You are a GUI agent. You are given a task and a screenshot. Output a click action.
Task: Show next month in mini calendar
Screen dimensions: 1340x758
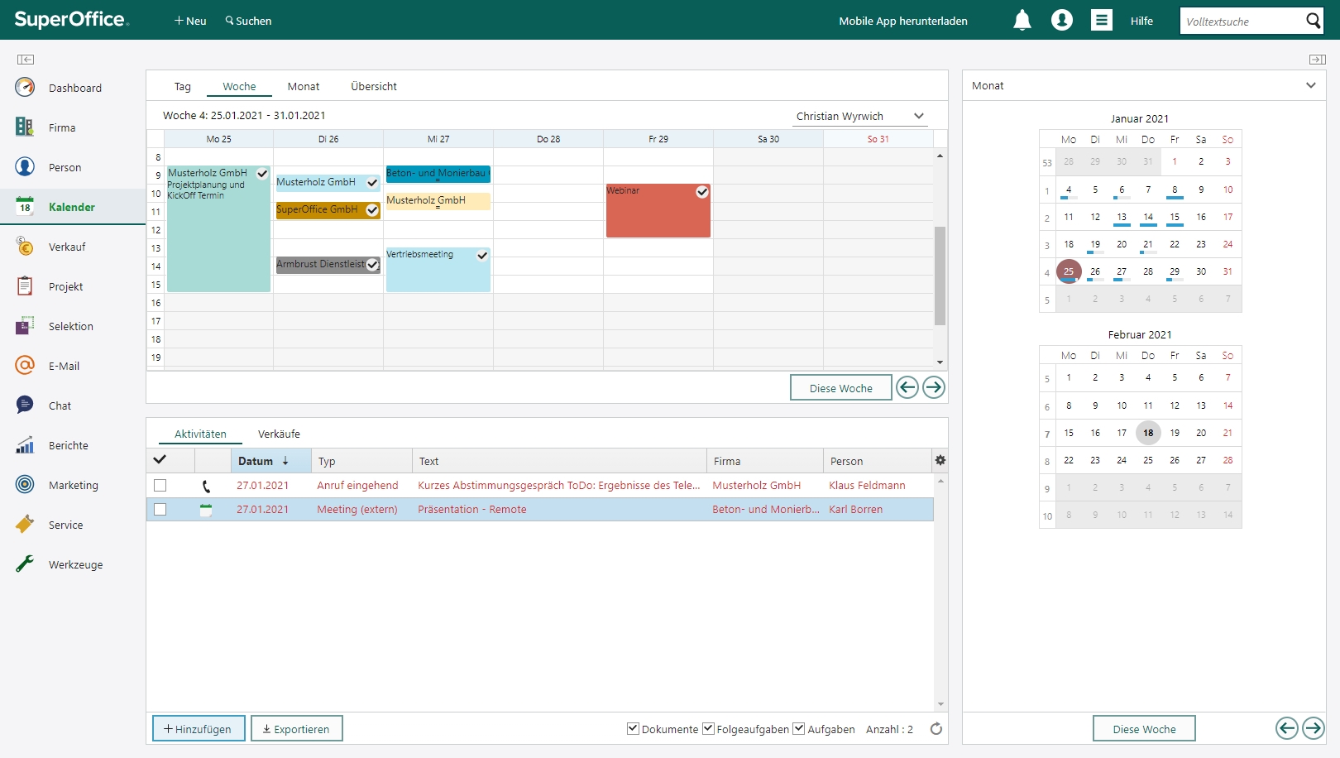[x=1314, y=728]
